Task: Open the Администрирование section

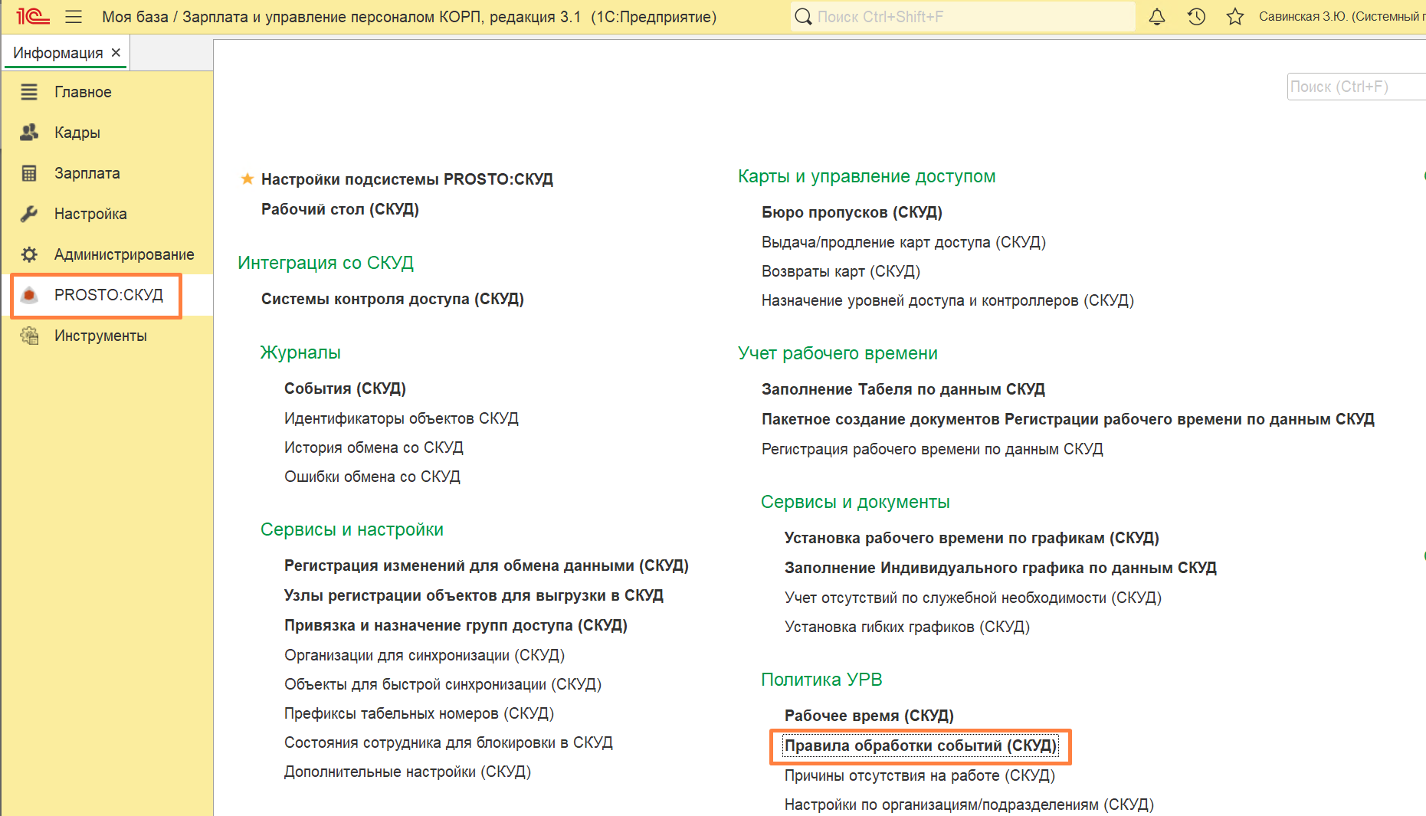Action: (124, 254)
